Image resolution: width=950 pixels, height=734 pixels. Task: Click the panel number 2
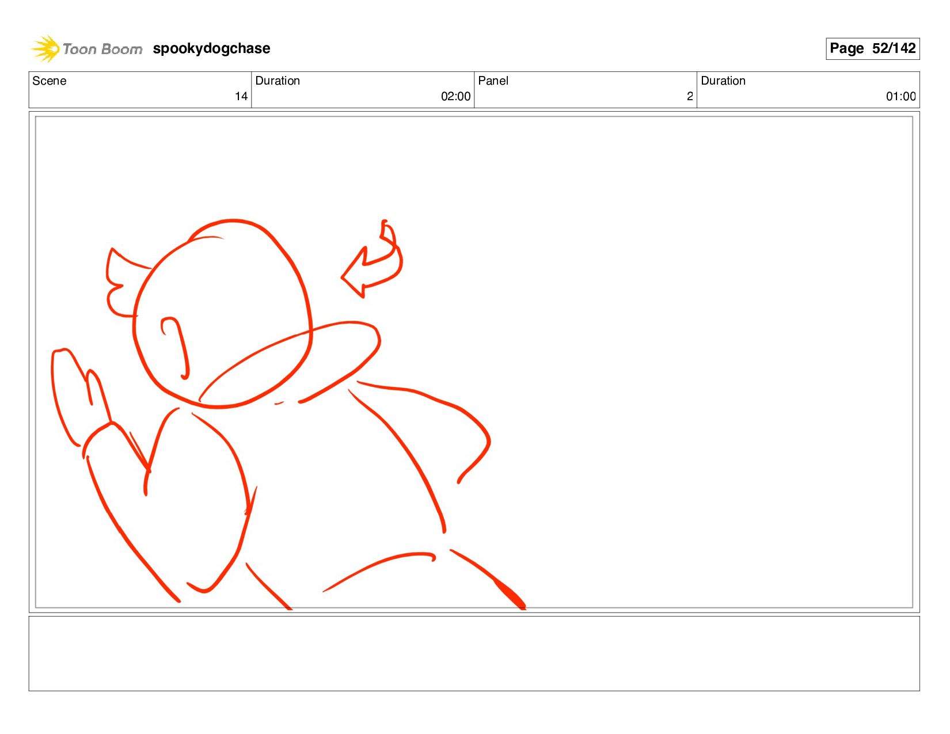tap(690, 97)
